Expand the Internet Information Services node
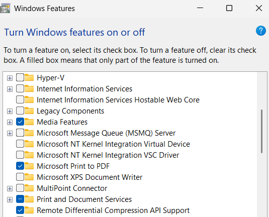 pos(10,89)
